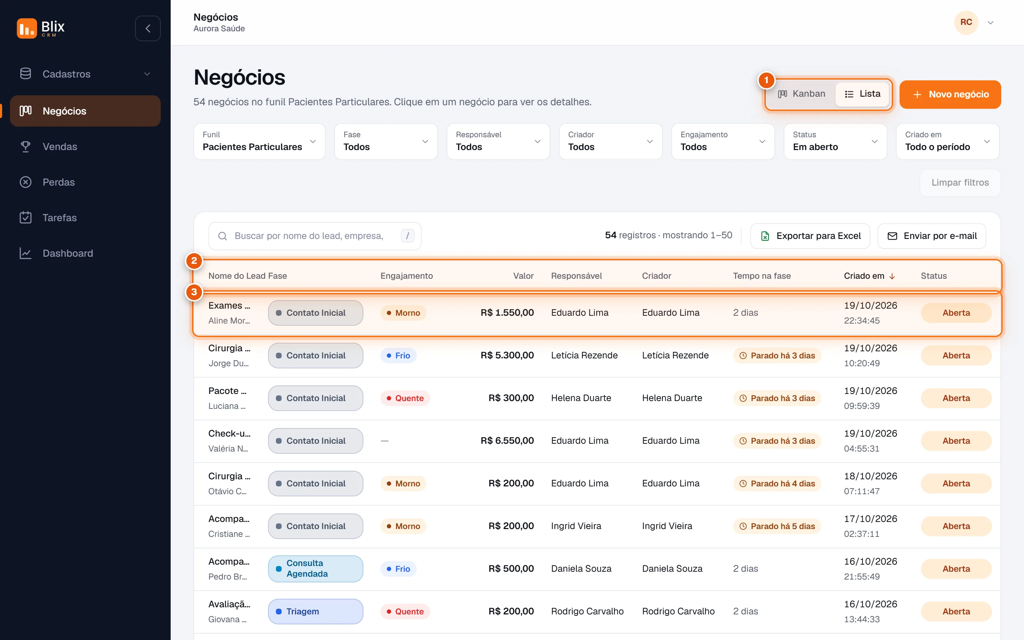Click the Blix CRM logo
Image resolution: width=1024 pixels, height=640 pixels.
(41, 28)
